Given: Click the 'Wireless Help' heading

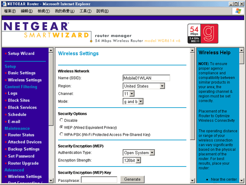Looking at the screenshot, I should click(x=214, y=52).
